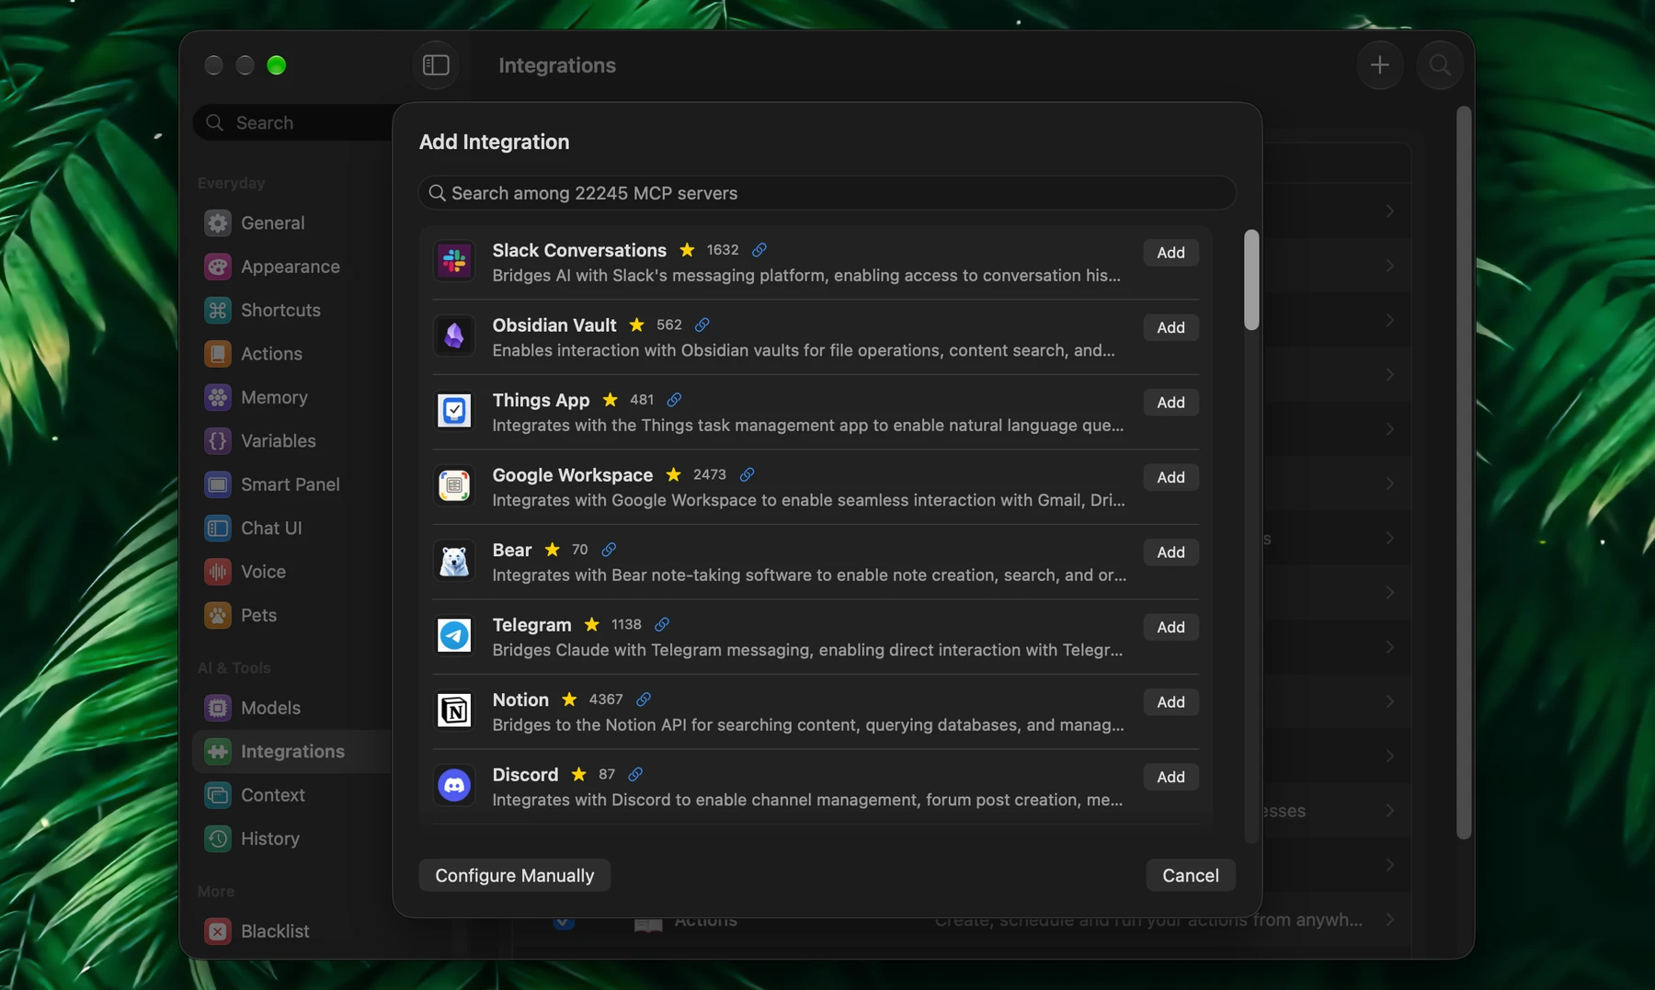The image size is (1655, 990).
Task: Add the Notion integration
Action: 1170,702
